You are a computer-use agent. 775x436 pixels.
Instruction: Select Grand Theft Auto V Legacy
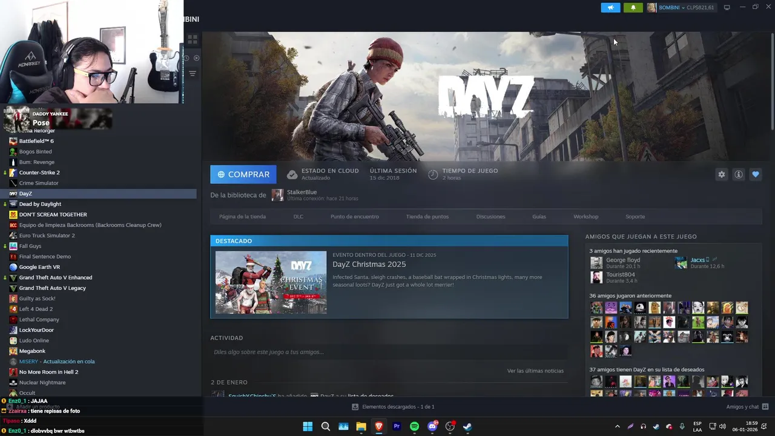52,288
